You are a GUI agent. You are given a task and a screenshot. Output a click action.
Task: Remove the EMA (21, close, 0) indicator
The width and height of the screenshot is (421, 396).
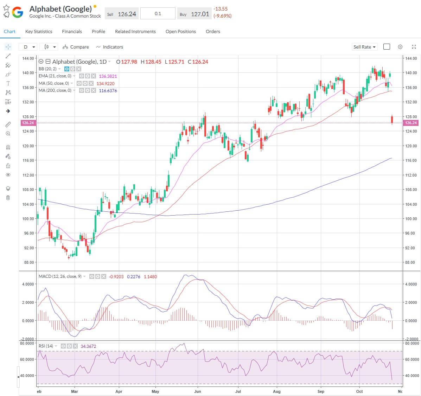click(94, 76)
